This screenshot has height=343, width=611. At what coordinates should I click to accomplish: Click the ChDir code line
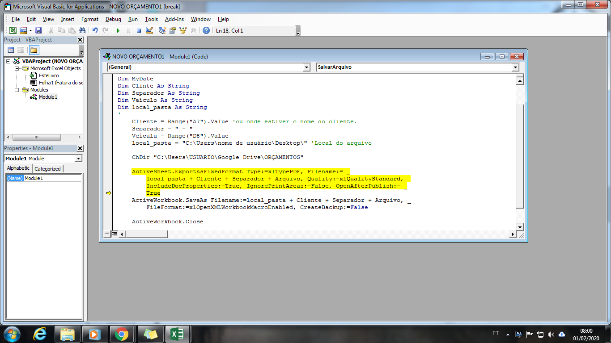(x=217, y=157)
